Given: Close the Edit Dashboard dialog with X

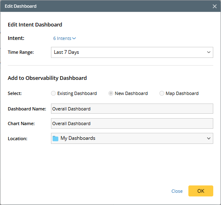Looking at the screenshot, I should [214, 6].
